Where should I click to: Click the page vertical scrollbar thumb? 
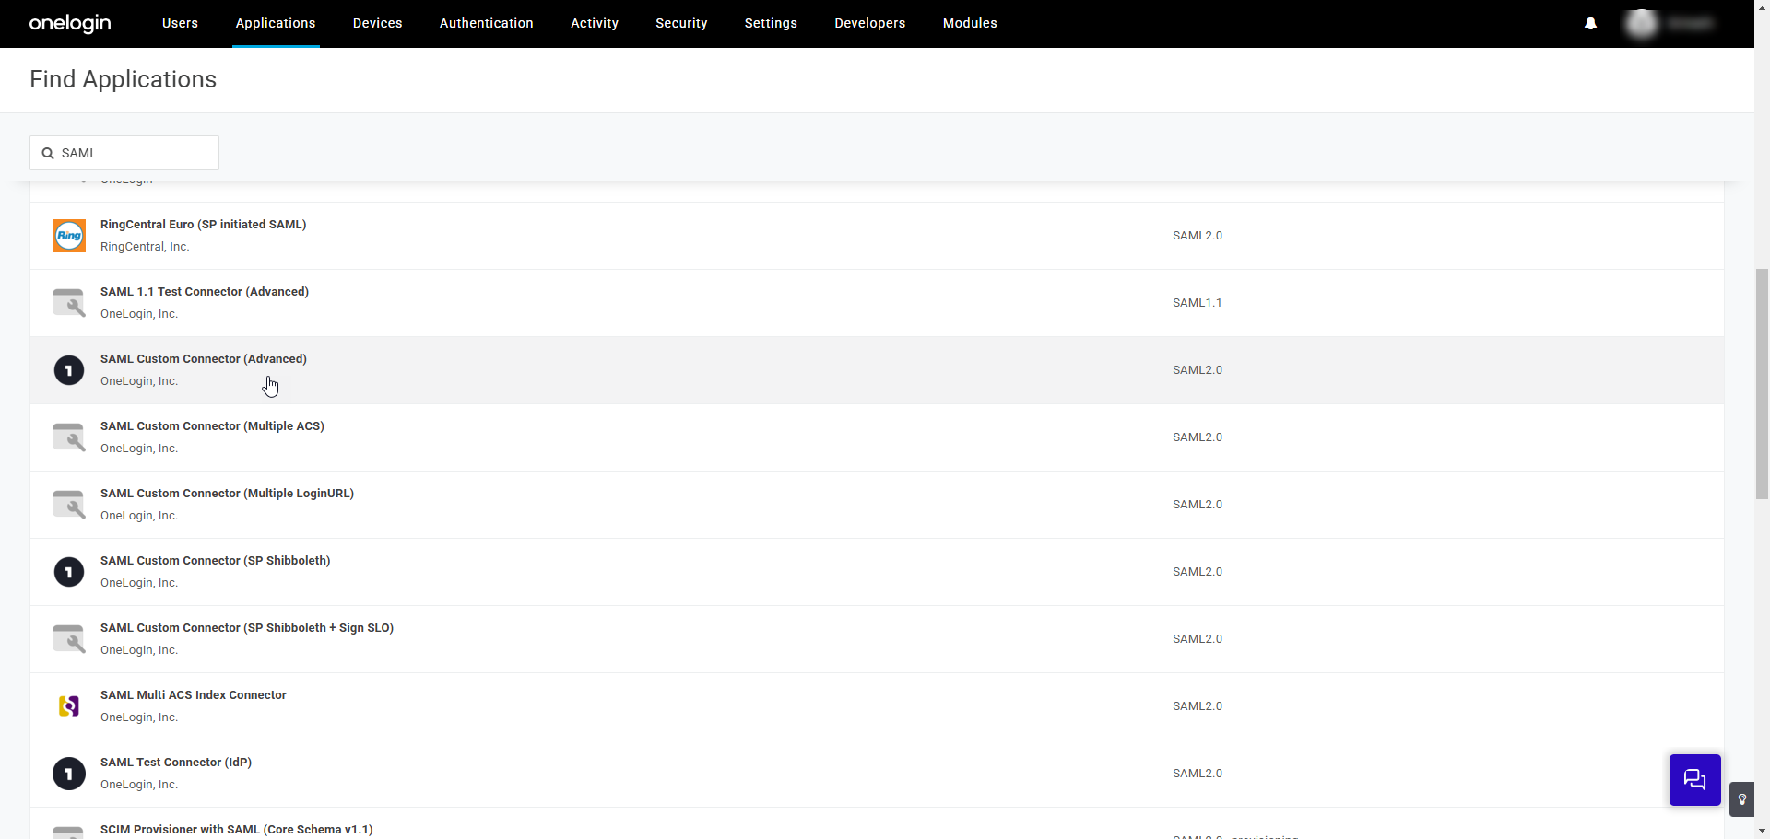1762,383
